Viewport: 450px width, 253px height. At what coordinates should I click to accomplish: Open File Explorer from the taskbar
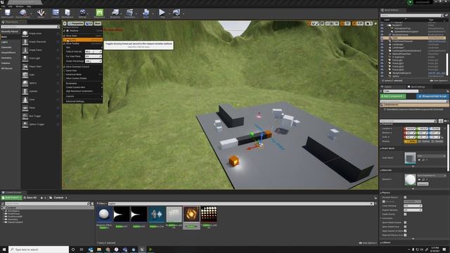point(99,249)
